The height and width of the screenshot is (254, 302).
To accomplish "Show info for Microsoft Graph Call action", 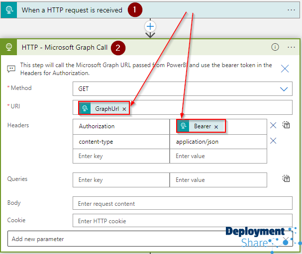I will click(x=275, y=47).
